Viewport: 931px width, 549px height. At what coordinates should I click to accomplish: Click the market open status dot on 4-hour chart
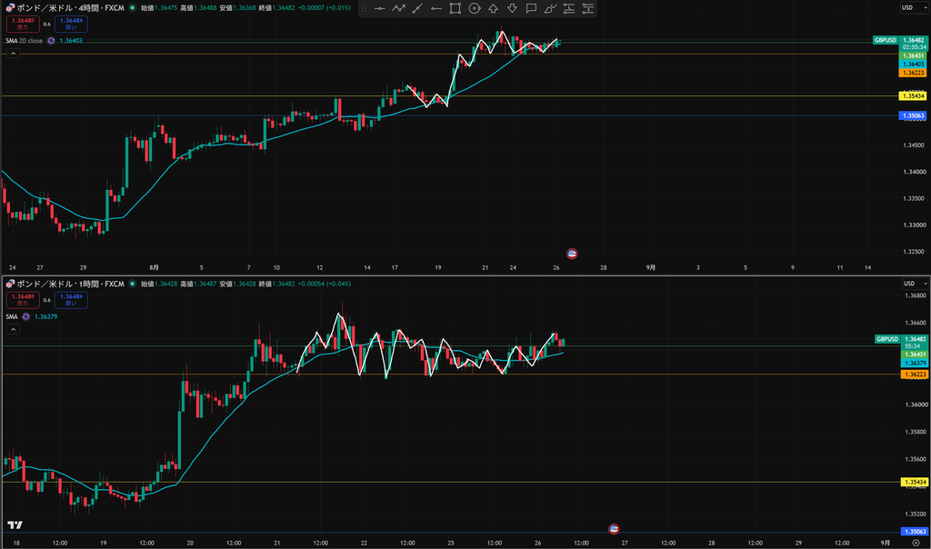coord(133,7)
